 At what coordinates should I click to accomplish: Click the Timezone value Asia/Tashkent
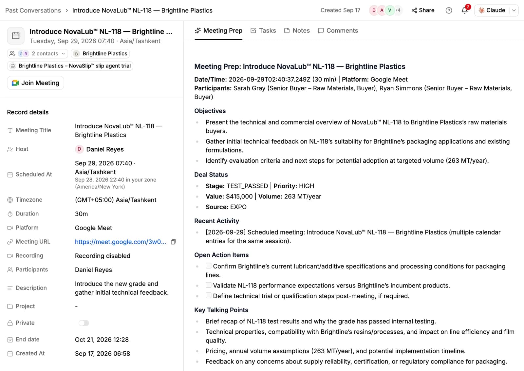[x=116, y=200]
